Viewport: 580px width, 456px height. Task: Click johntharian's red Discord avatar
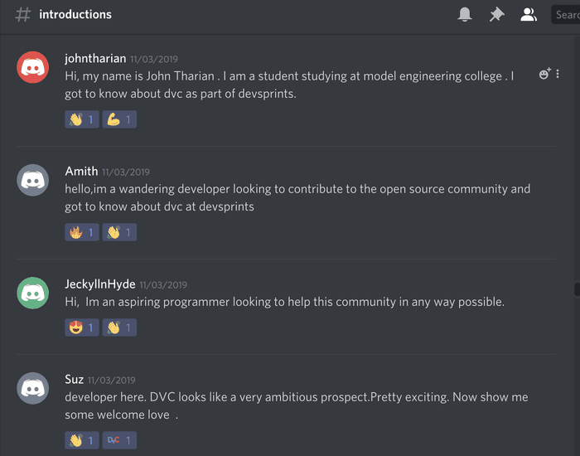[x=33, y=67]
